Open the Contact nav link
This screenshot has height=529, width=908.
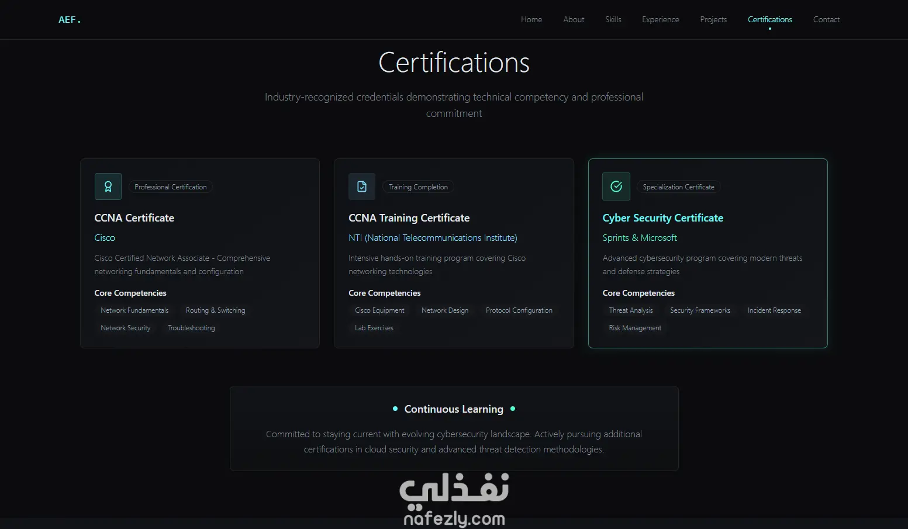point(826,19)
